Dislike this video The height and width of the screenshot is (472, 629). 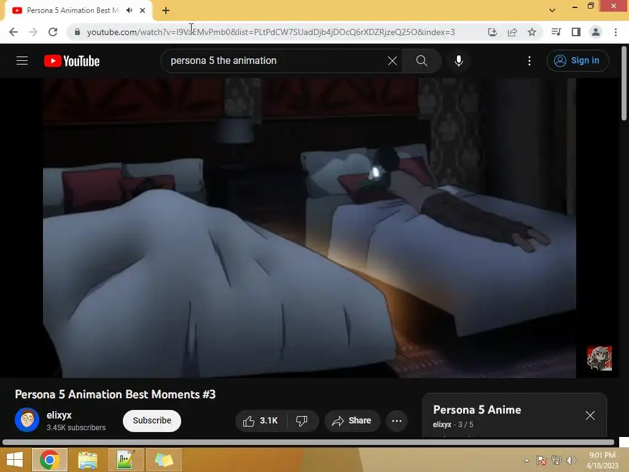coord(302,420)
